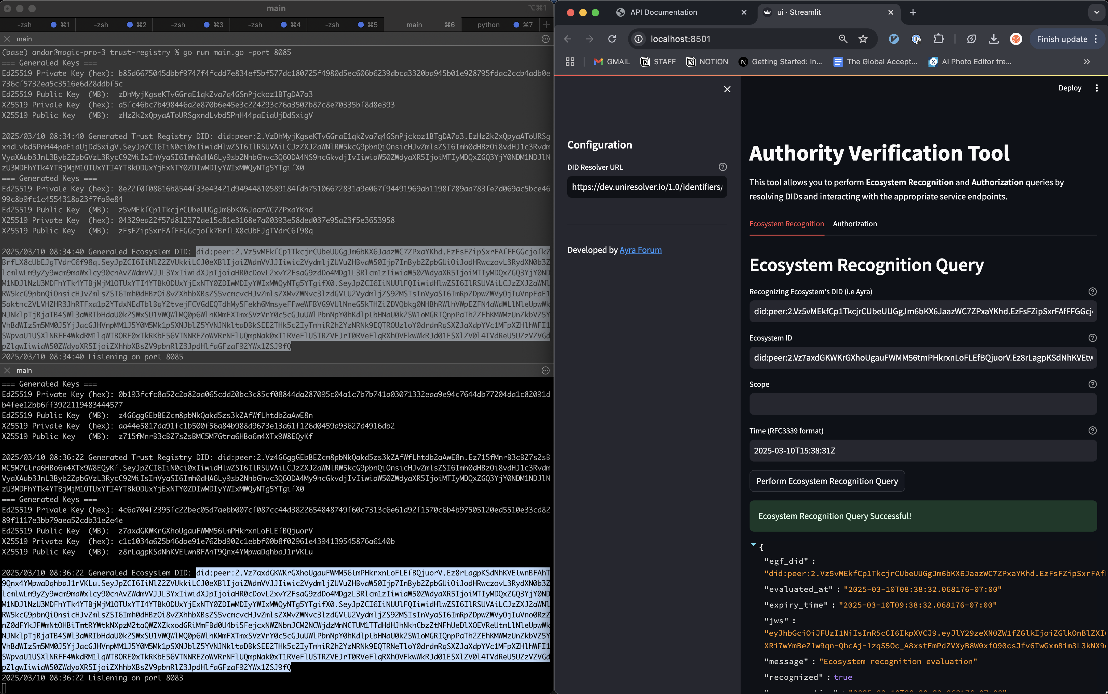The height and width of the screenshot is (694, 1108).
Task: Show help for Scope field
Action: (x=1092, y=384)
